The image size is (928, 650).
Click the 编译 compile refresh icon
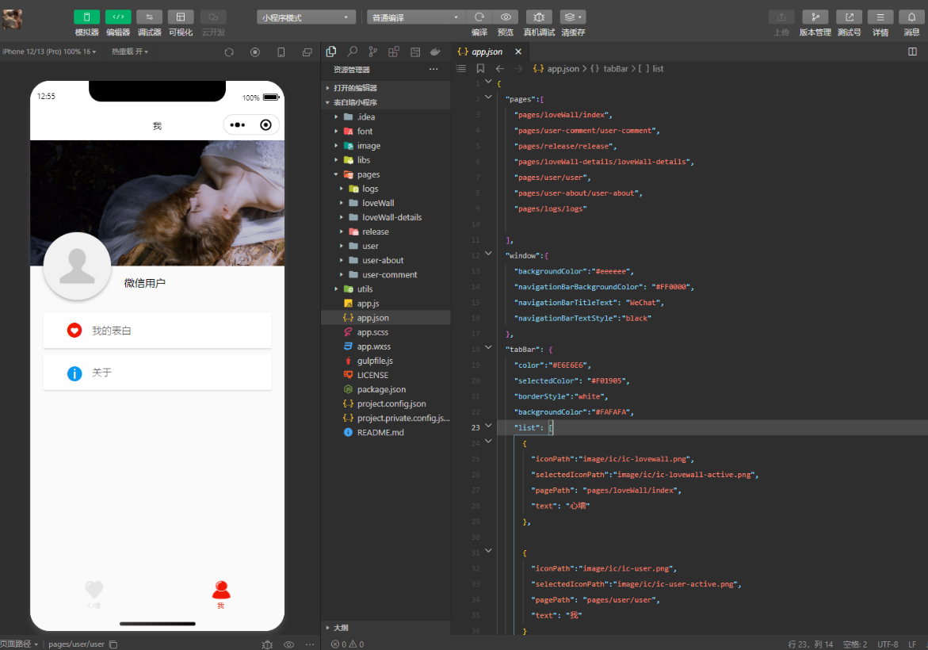click(479, 17)
